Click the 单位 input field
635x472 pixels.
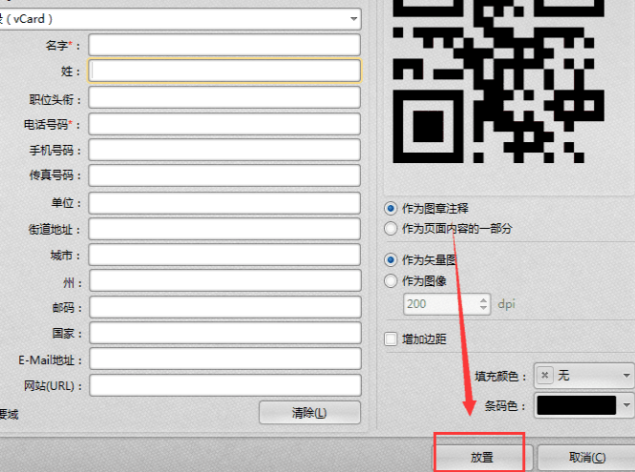[x=224, y=203]
